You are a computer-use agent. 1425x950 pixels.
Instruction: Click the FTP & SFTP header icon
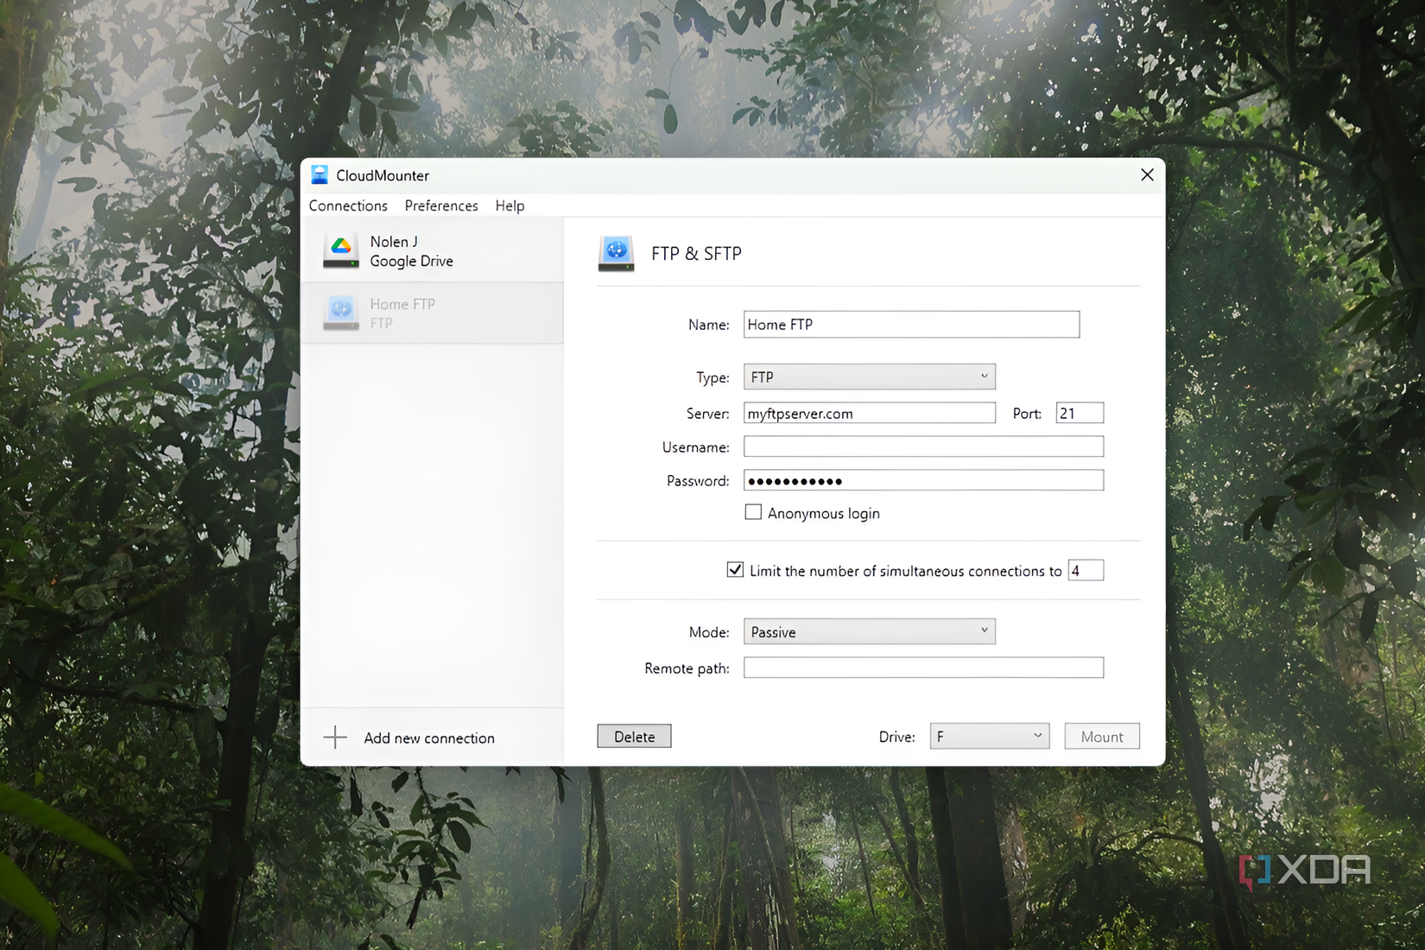pos(616,253)
